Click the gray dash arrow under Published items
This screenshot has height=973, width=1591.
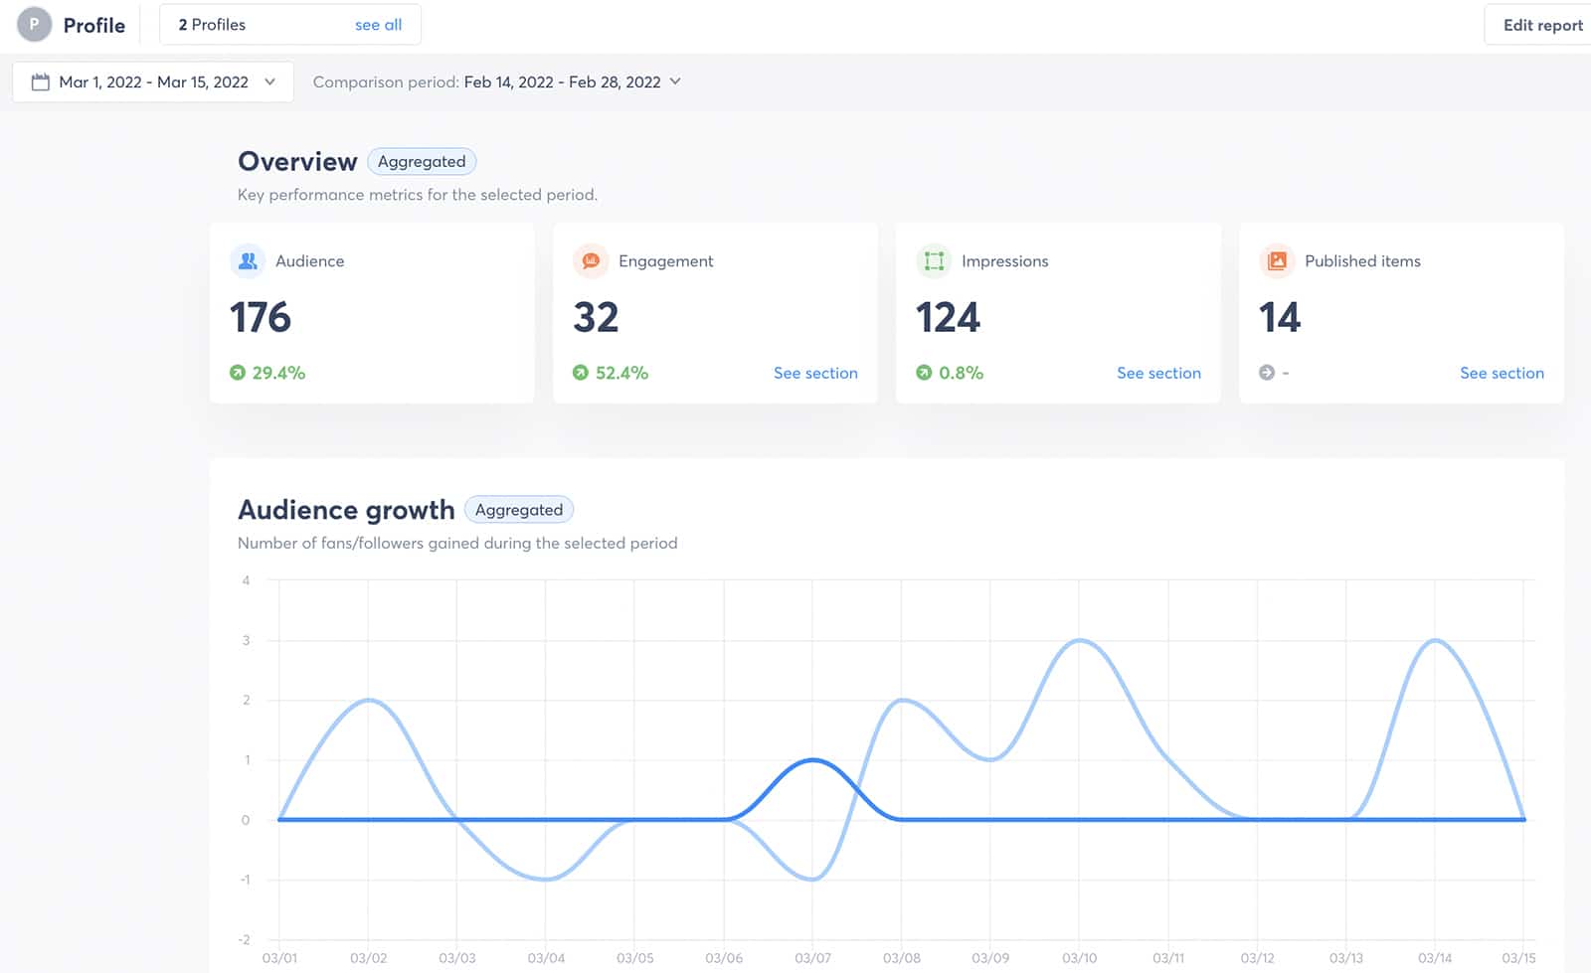1267,373
